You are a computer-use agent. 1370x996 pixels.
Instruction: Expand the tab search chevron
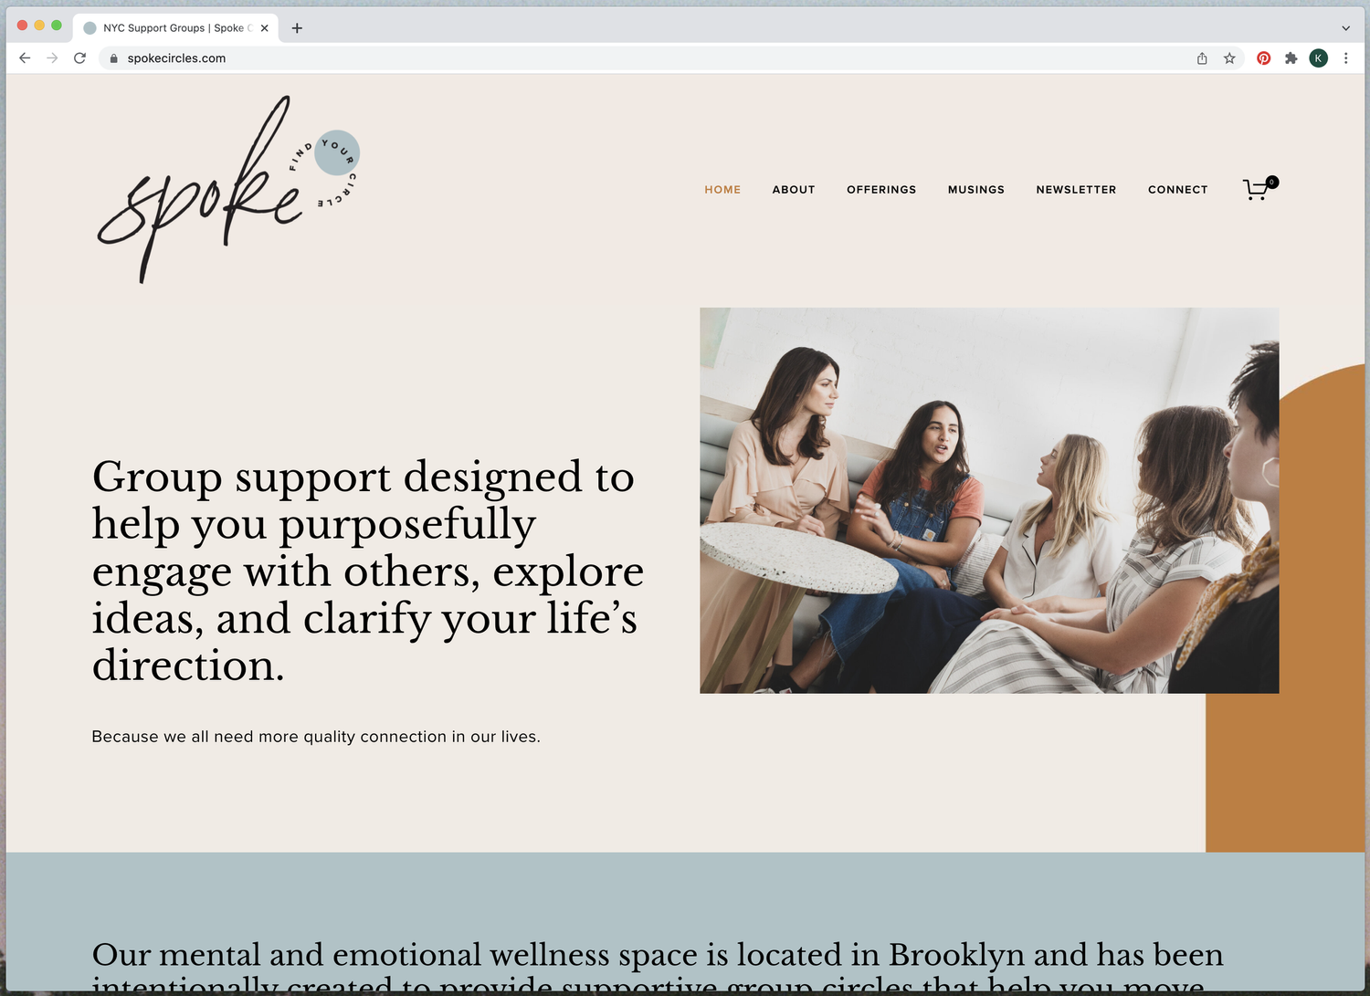click(1345, 28)
